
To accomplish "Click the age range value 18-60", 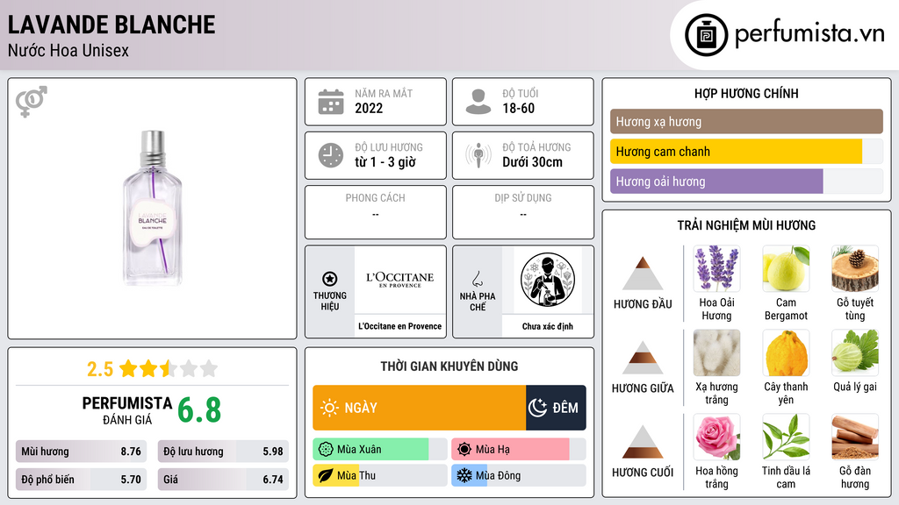I will coord(518,108).
